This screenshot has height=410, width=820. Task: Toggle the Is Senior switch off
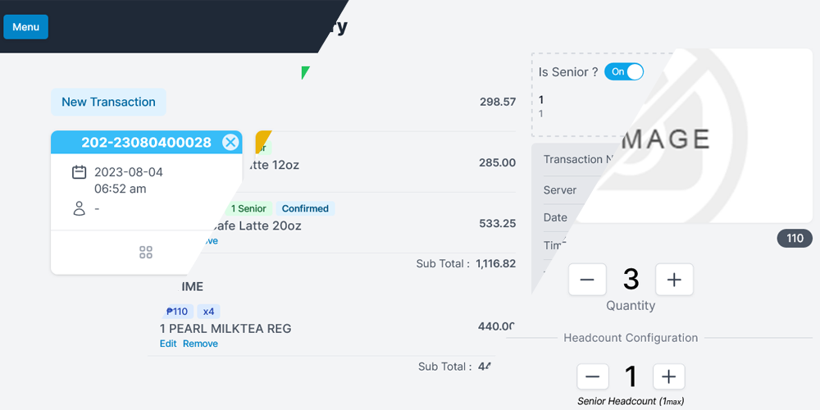click(x=624, y=71)
